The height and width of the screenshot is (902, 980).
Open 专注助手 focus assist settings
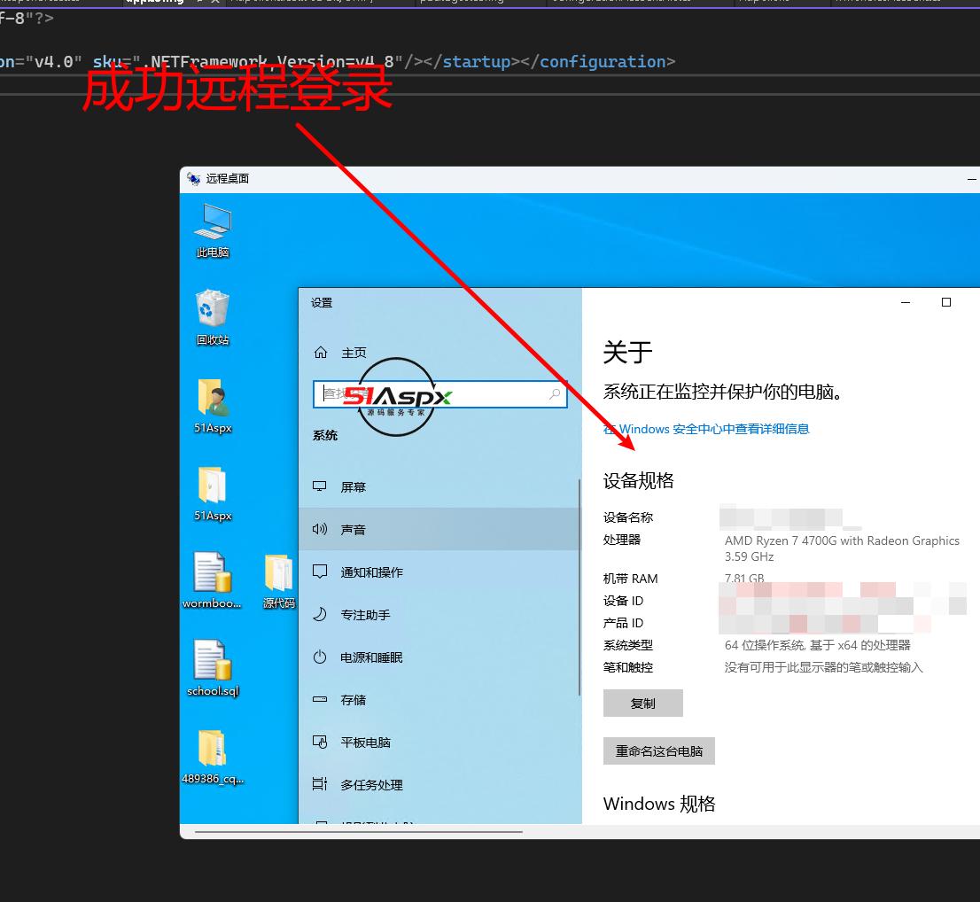tap(439, 614)
